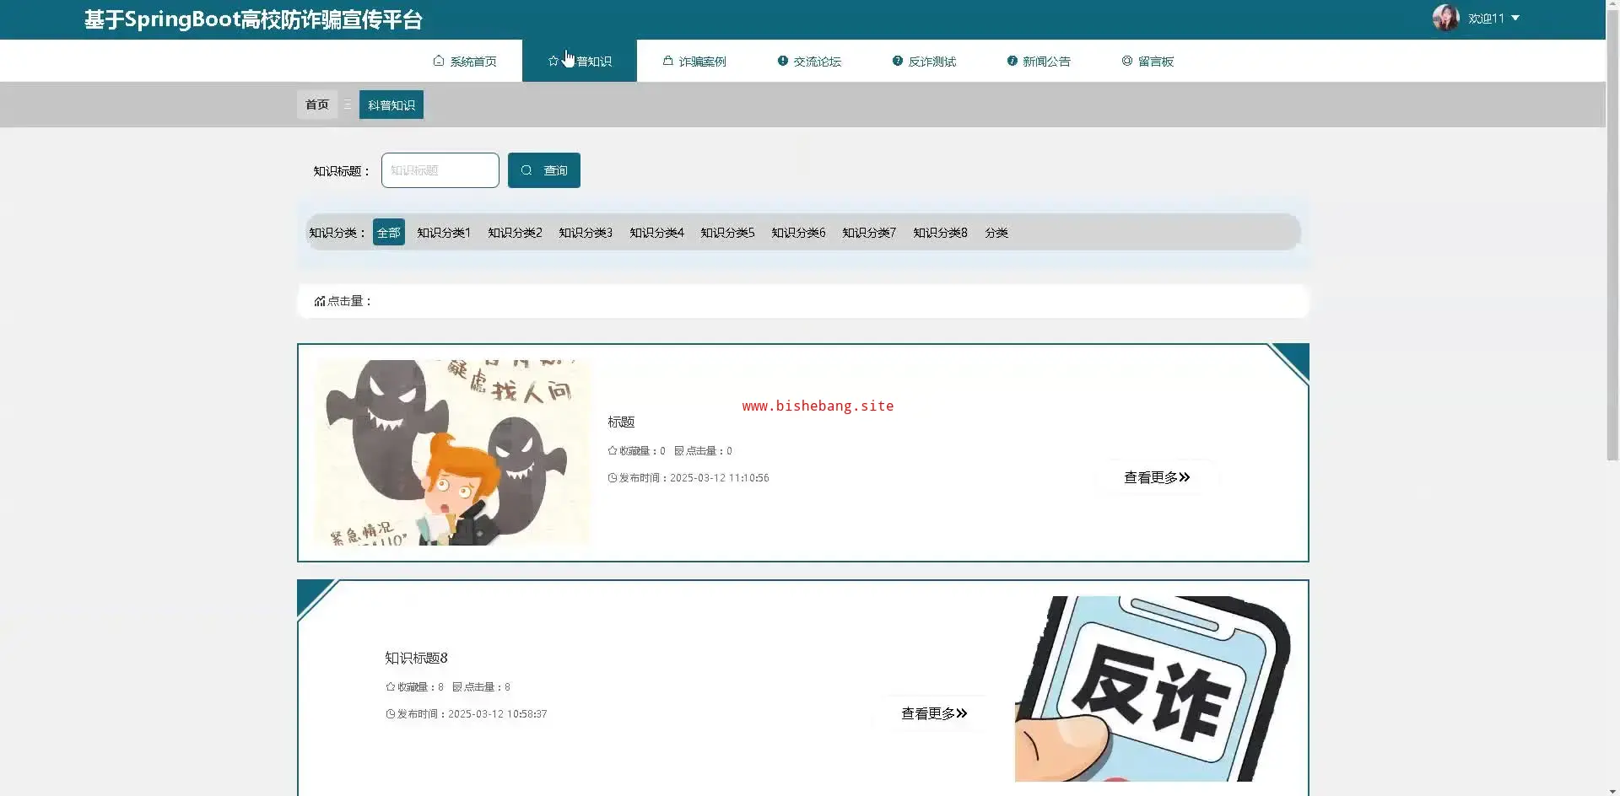The width and height of the screenshot is (1620, 796).
Task: Click 查看更多 in the 知识标题8 card
Action: [x=934, y=713]
